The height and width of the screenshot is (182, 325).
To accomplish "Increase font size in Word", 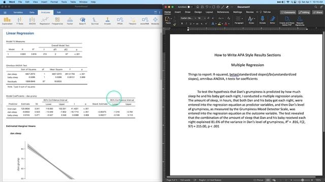I will [209, 18].
